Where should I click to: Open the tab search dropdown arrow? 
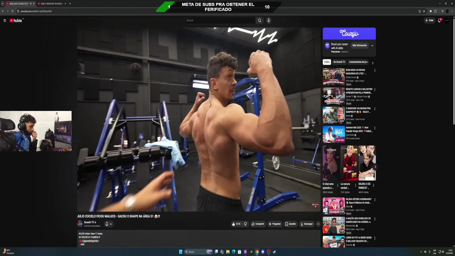(x=3, y=4)
